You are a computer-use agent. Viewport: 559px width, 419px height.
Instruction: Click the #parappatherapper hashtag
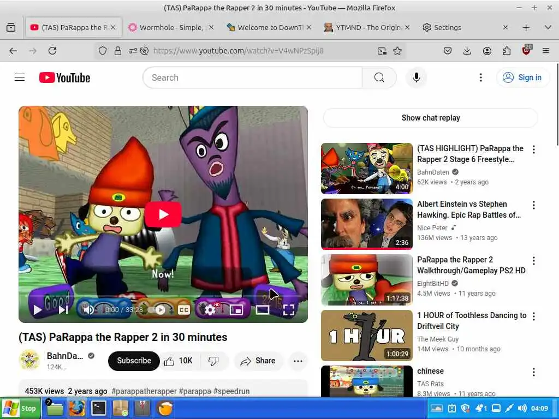click(144, 391)
